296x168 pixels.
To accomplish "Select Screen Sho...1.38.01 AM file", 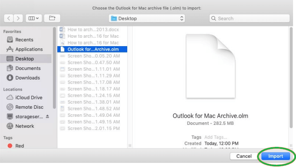I will coord(92,102).
